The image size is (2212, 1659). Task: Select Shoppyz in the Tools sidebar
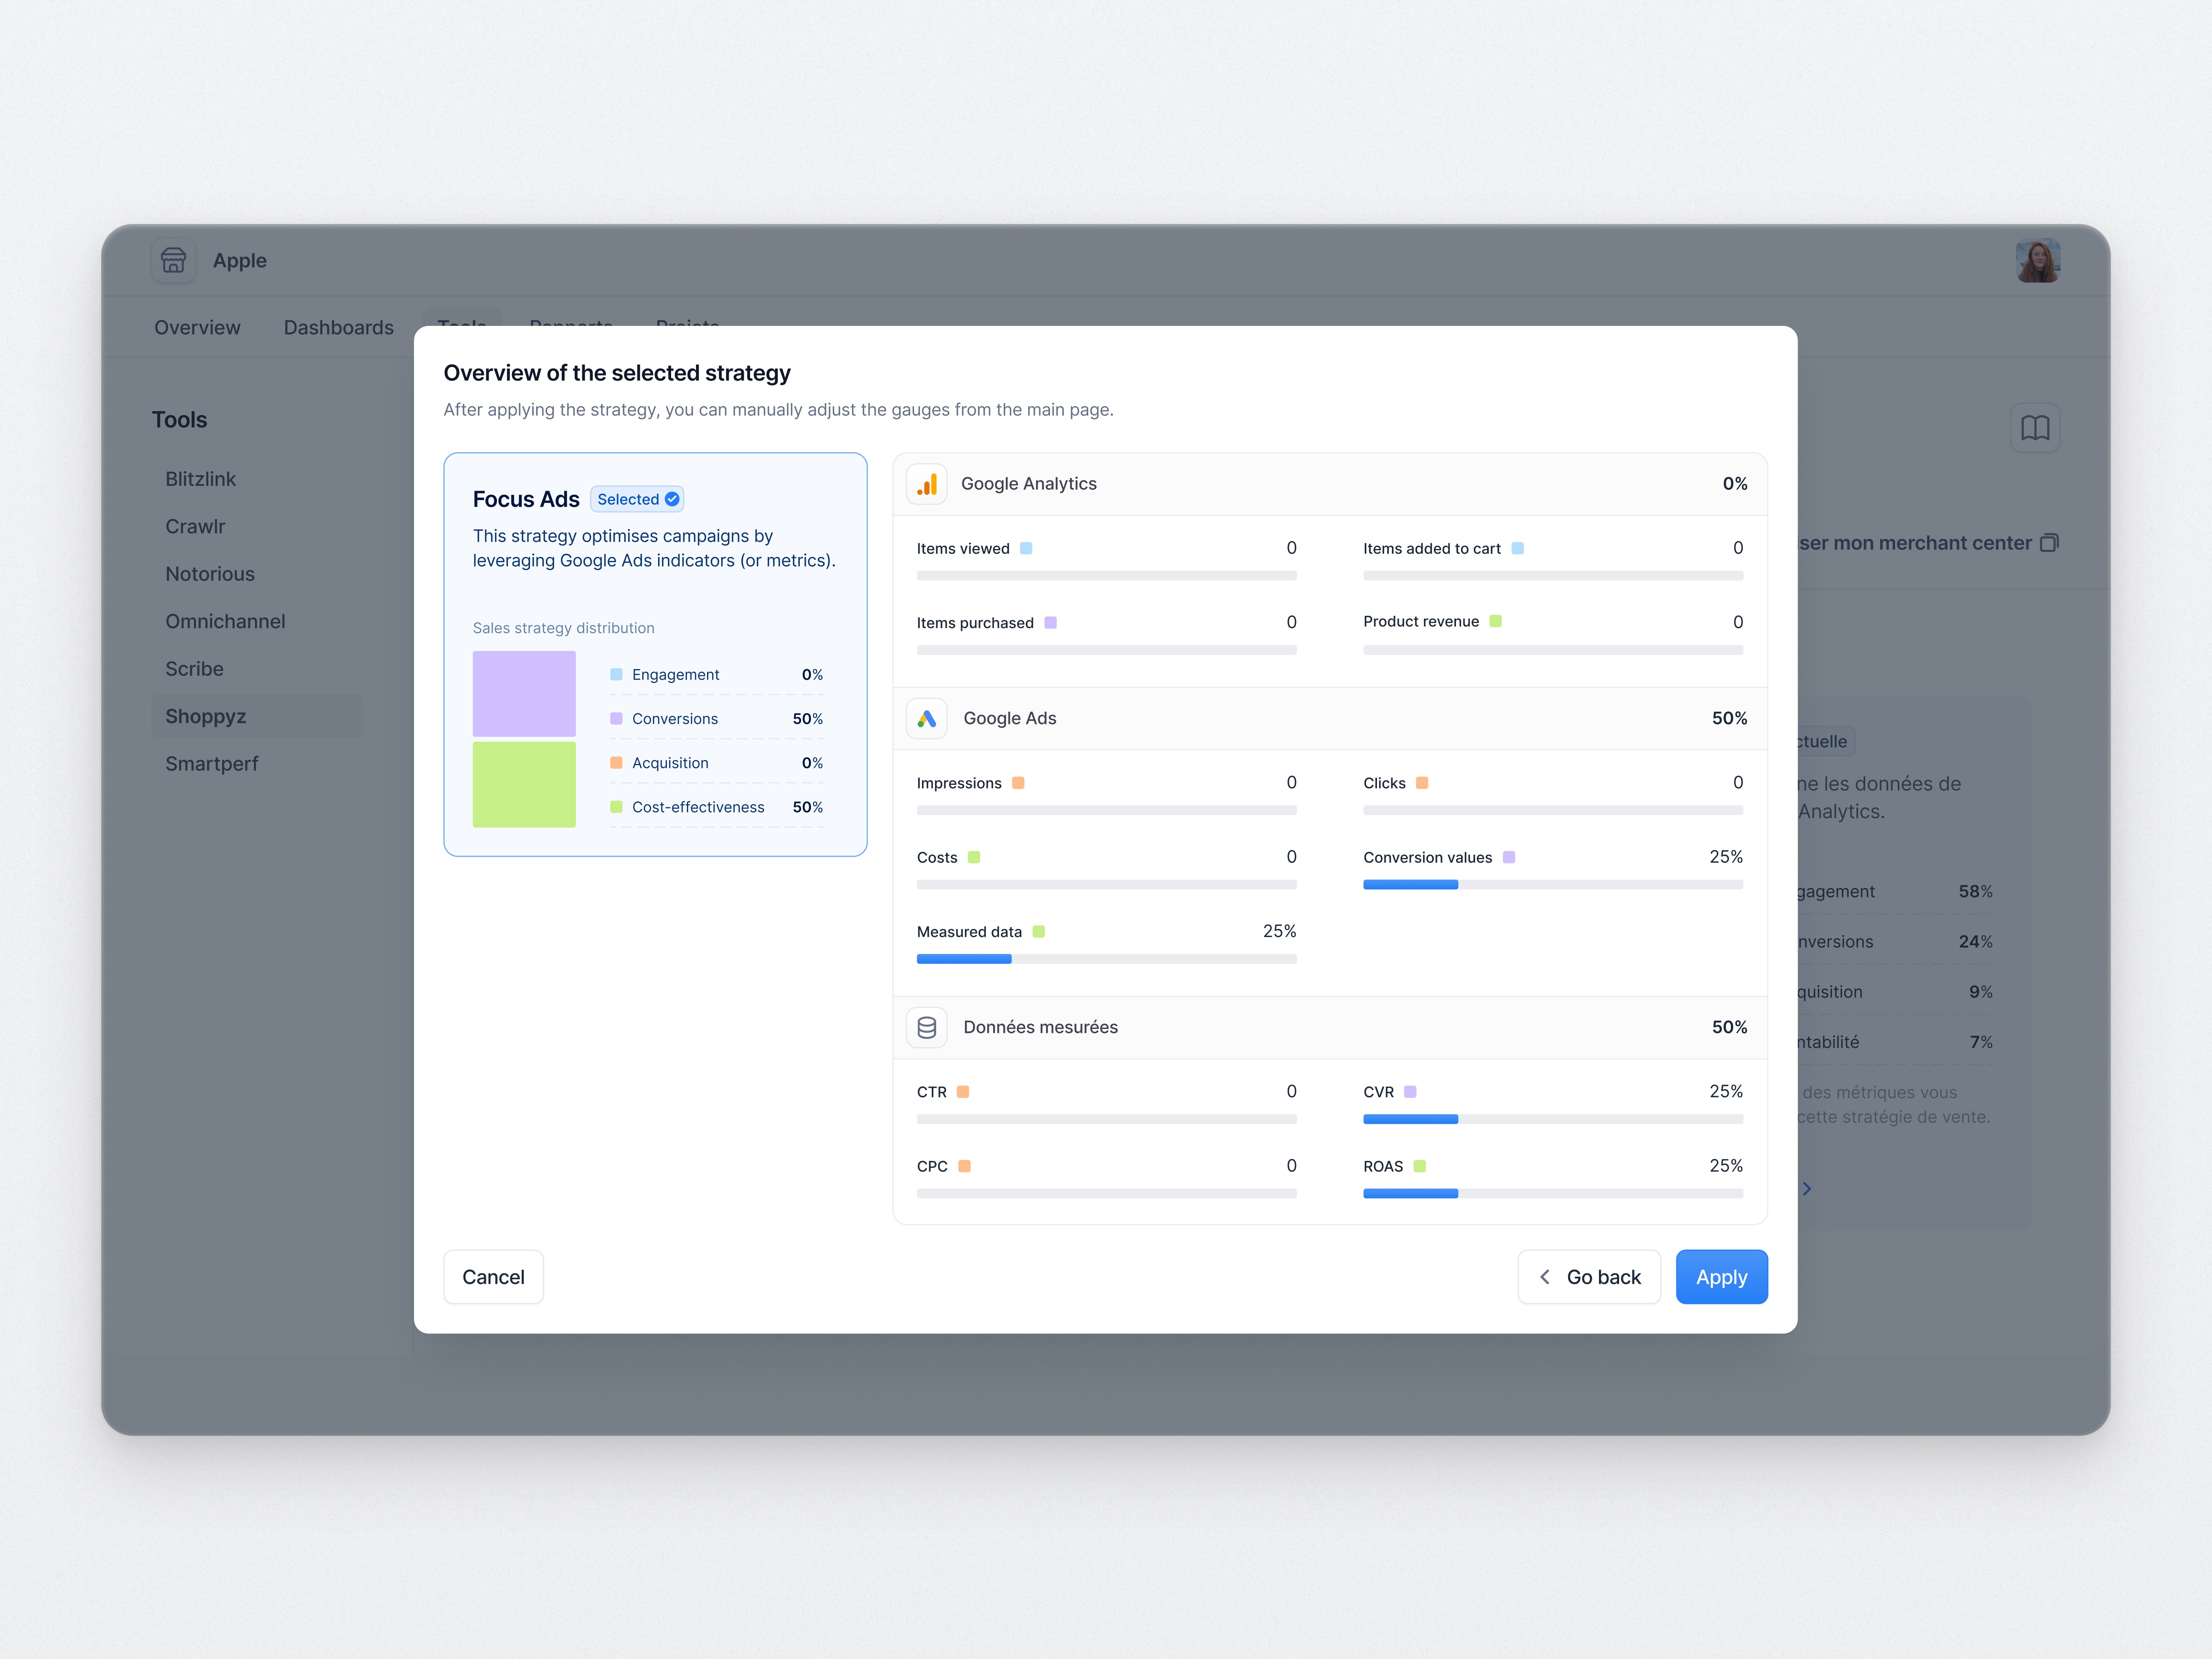point(257,716)
